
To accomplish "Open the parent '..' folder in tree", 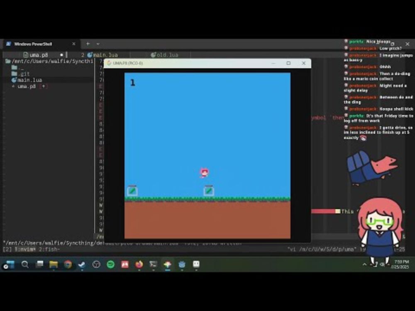I will pos(17,68).
